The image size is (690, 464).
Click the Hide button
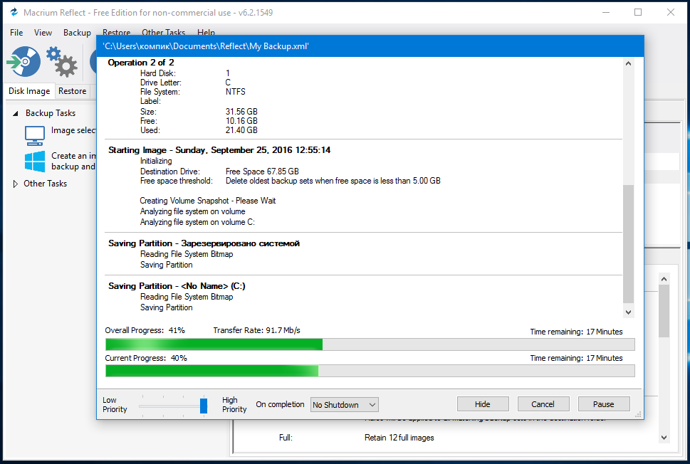pyautogui.click(x=483, y=404)
